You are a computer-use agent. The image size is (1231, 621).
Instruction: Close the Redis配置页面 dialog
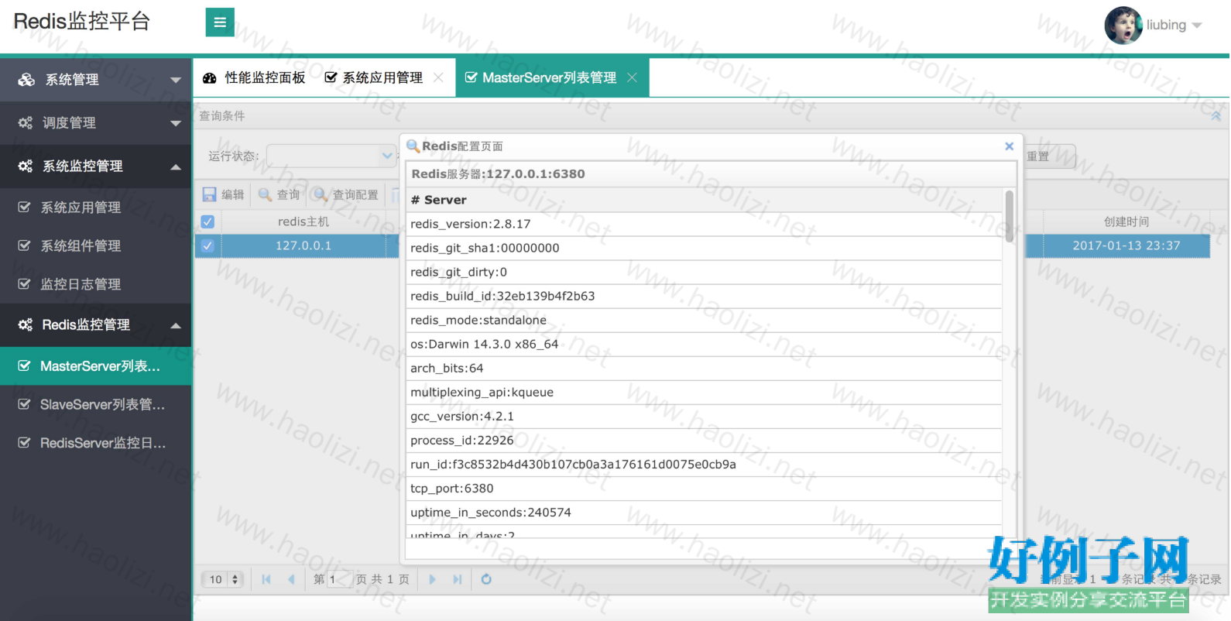tap(1009, 146)
